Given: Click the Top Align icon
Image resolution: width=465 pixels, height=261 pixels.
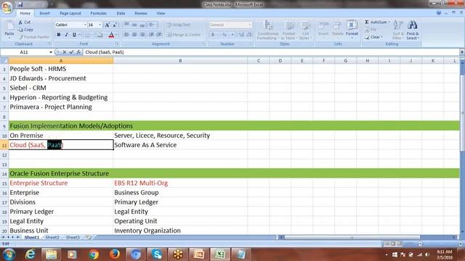Looking at the screenshot, I should click(x=126, y=25).
